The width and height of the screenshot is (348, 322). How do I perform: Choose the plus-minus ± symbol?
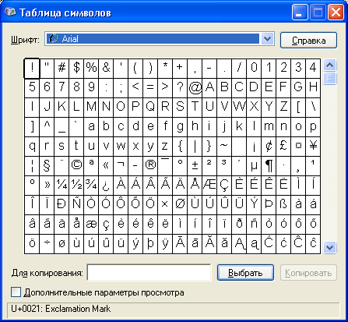coord(195,165)
